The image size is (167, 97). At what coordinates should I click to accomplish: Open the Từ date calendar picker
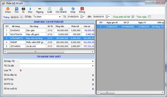(82, 17)
